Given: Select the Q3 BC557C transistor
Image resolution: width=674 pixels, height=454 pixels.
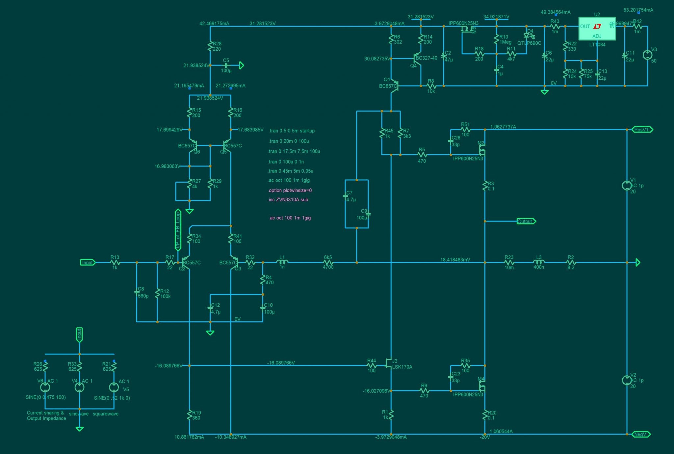Looking at the screenshot, I should [x=235, y=263].
